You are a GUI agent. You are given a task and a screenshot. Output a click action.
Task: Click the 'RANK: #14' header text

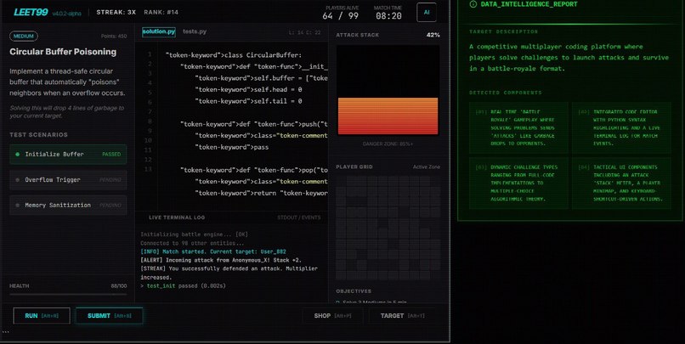[161, 12]
